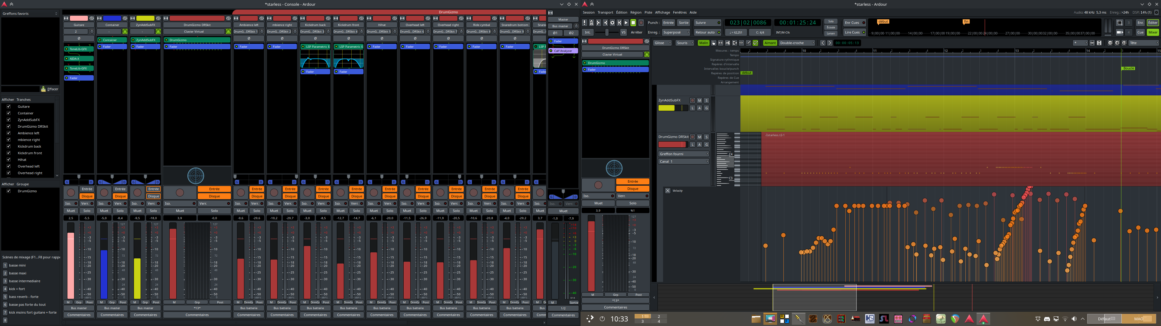Click the fin marker on timeline
Image resolution: width=1161 pixels, height=326 pixels.
(966, 22)
